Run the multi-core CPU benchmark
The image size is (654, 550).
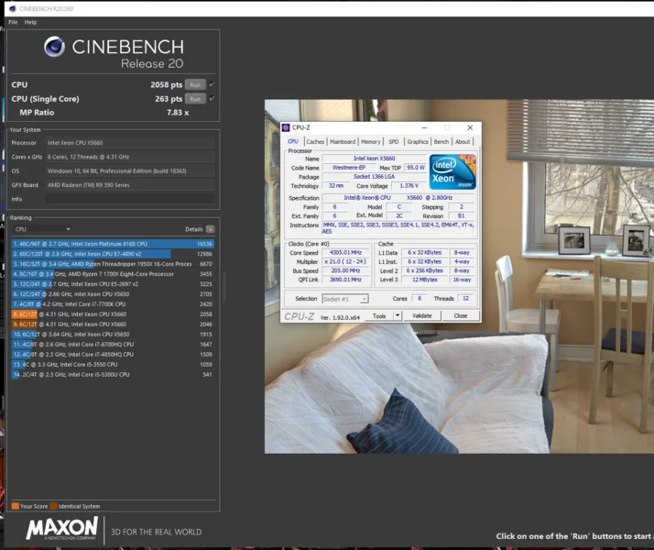(195, 84)
